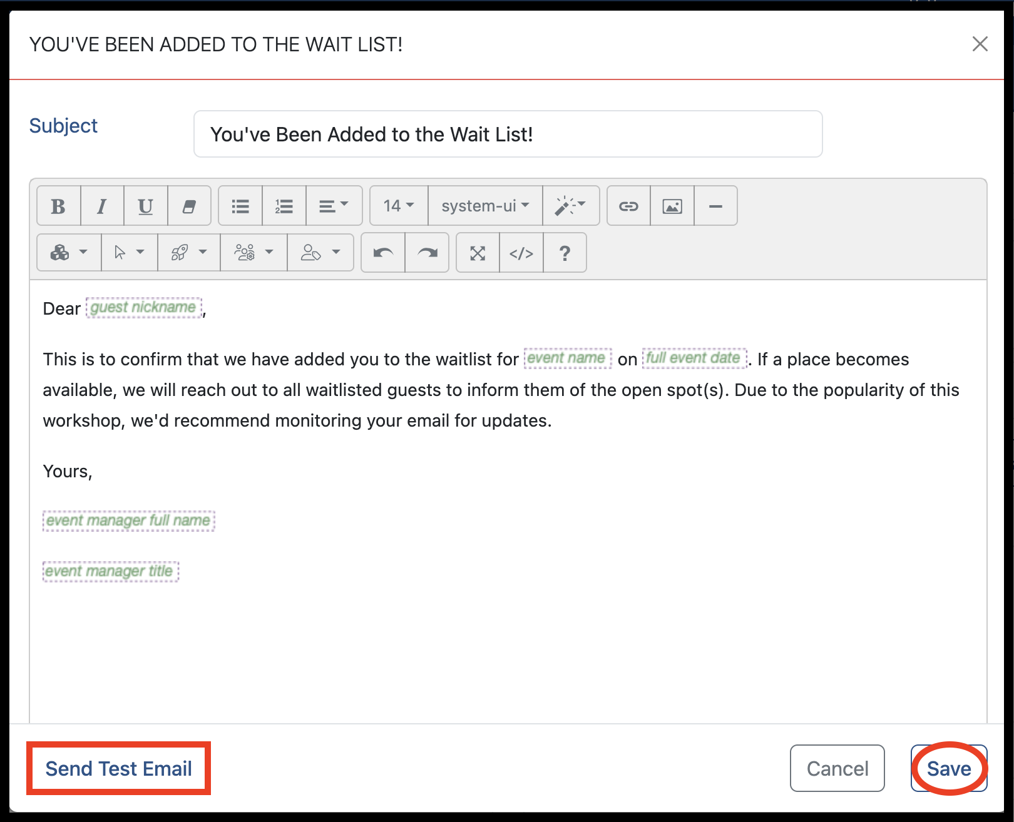
Task: Save the email template
Action: tap(949, 768)
